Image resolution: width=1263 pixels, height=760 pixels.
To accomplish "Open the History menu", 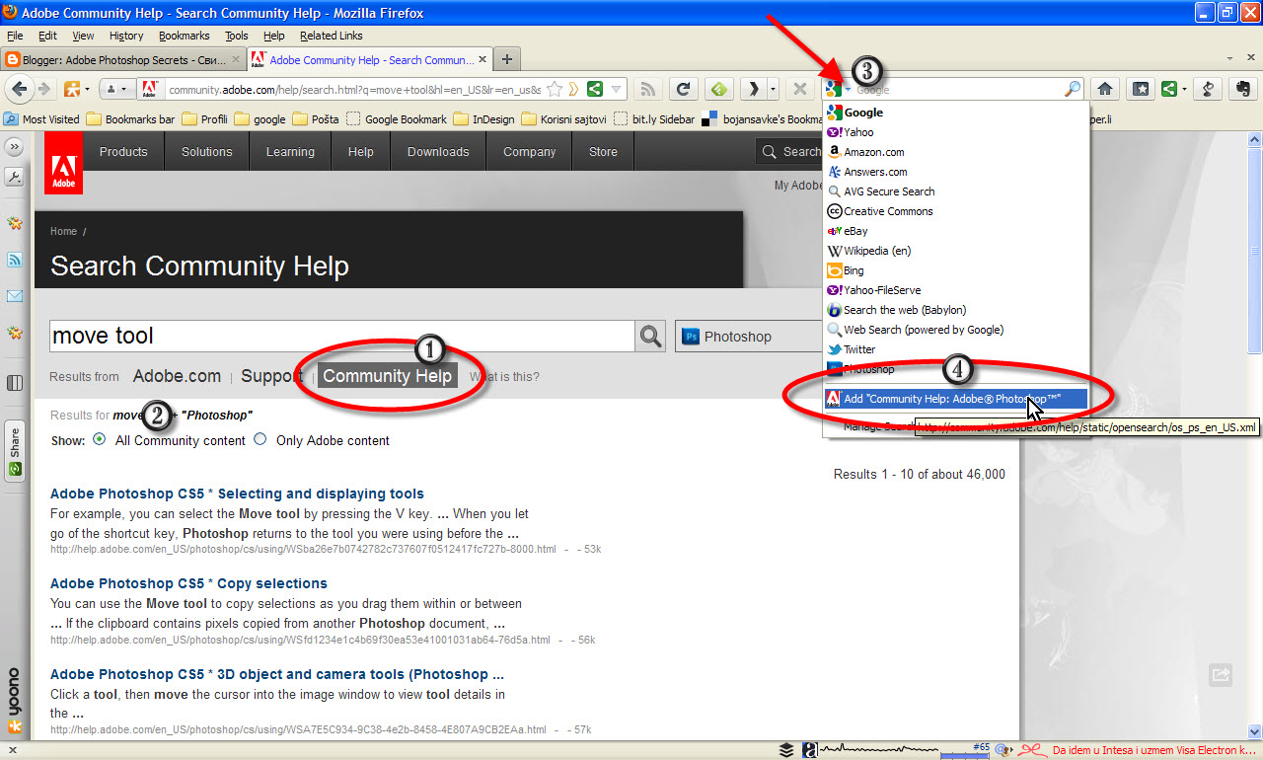I will point(125,36).
